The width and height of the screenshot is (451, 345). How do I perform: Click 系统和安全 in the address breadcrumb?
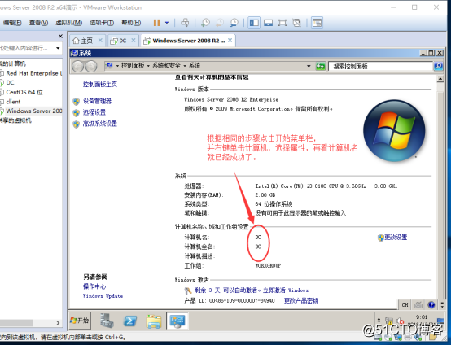pos(166,66)
